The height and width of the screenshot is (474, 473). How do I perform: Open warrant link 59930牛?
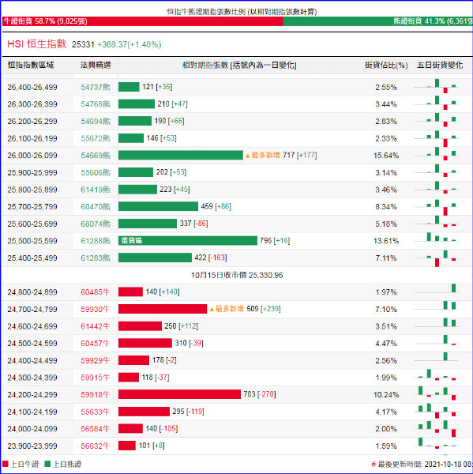(x=96, y=309)
